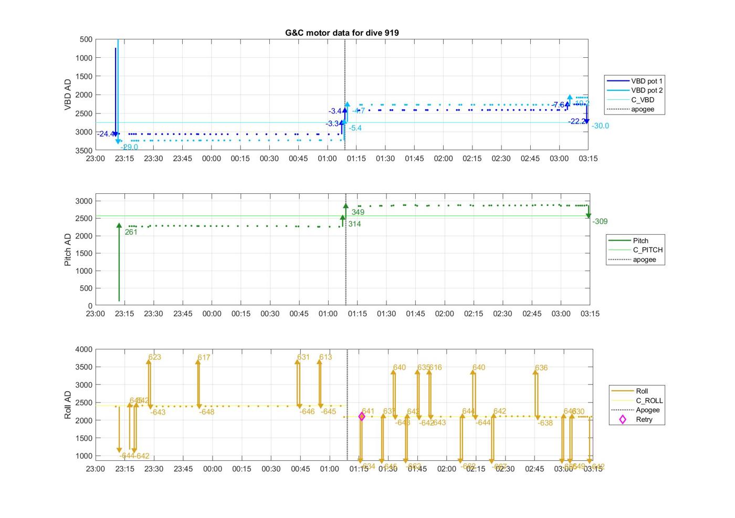Click the '-5.4' VBD data label
Viewport: 735px width, 518px height.
tap(355, 128)
